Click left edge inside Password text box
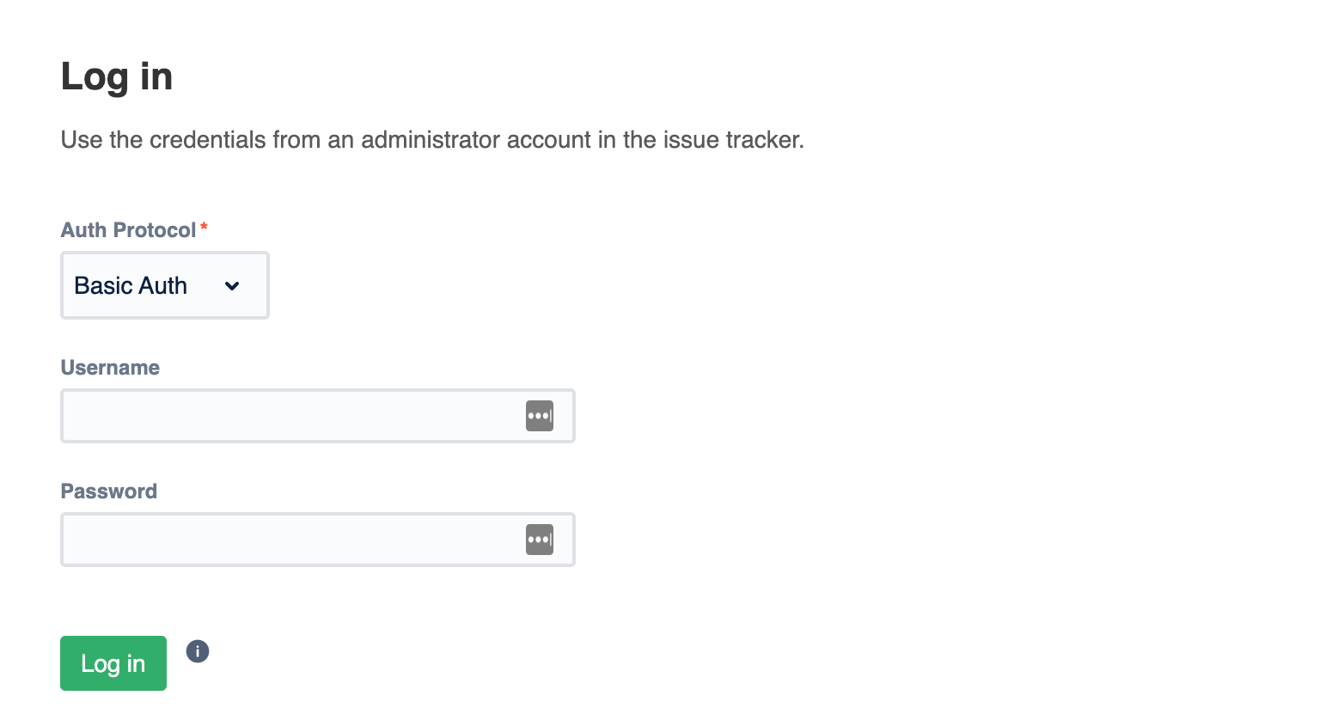 tap(74, 540)
